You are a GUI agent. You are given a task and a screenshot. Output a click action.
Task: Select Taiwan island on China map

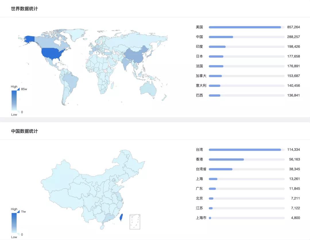(121, 217)
